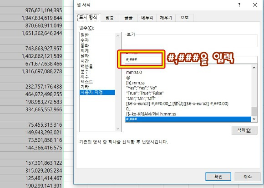Click the category list scroll up arrow
This screenshot has width=264, height=188.
(x=118, y=35)
